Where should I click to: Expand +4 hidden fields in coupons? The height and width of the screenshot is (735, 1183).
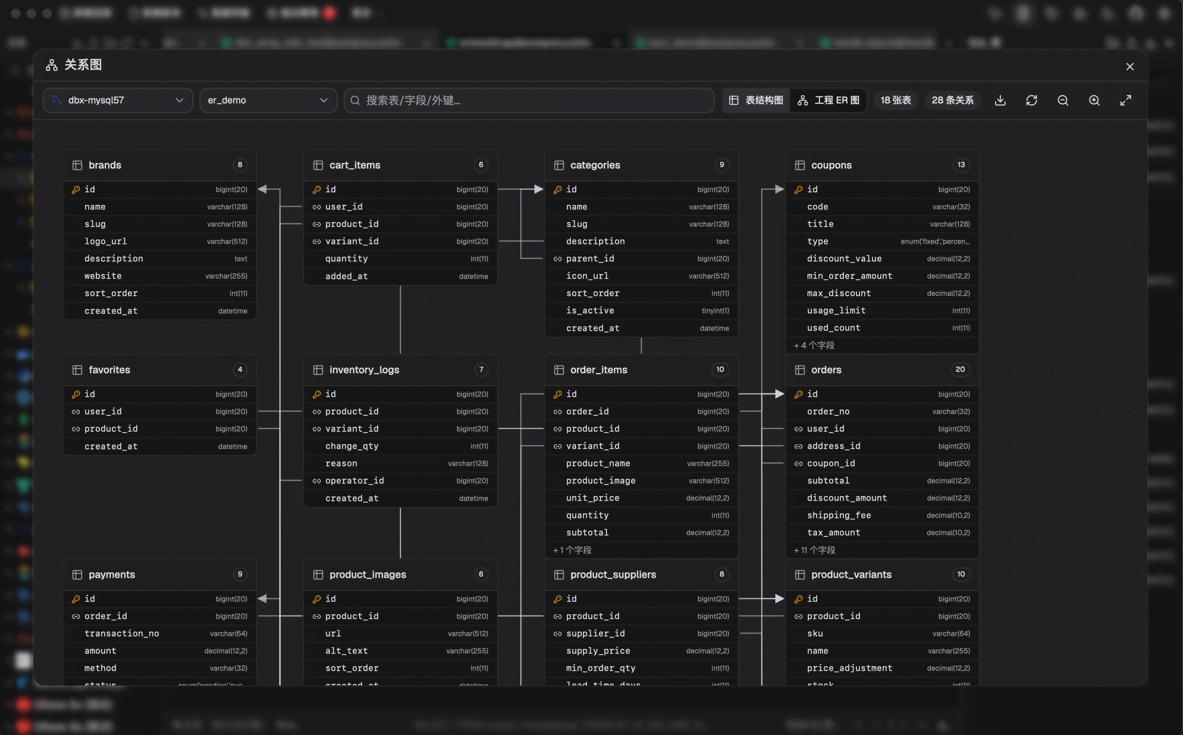pyautogui.click(x=814, y=346)
